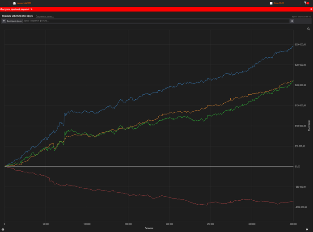Screen dimensions: 313x232
Task: Click the $0,00 axis label
Action: click(x=297, y=166)
